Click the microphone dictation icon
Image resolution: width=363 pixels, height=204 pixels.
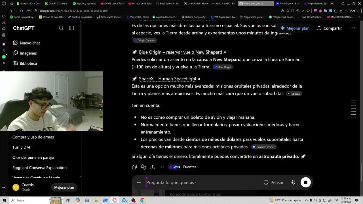(293, 182)
